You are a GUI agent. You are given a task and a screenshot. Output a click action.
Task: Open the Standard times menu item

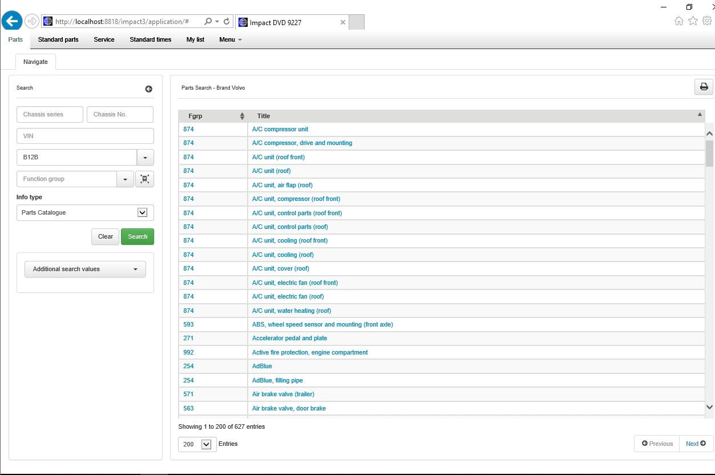(x=151, y=40)
